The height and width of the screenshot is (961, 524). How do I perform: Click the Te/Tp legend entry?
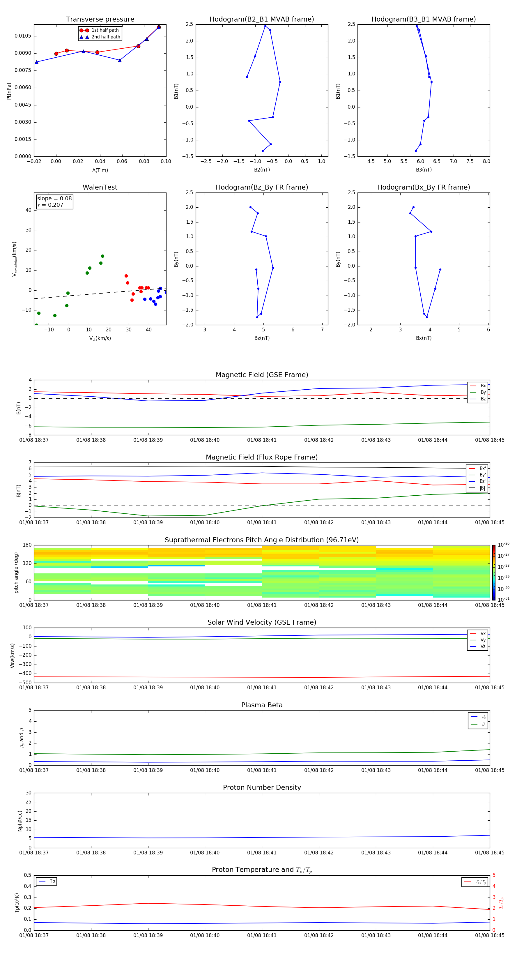pos(475,882)
